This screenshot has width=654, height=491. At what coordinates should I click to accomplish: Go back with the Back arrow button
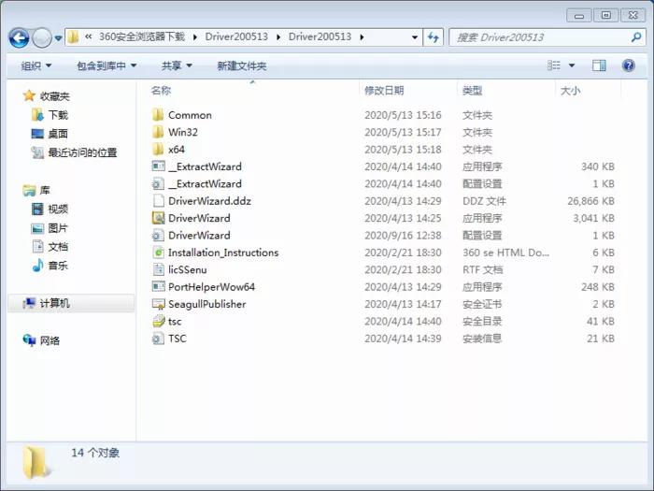tap(19, 38)
